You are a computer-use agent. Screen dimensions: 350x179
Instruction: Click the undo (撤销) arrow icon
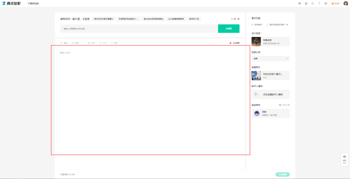pos(62,43)
